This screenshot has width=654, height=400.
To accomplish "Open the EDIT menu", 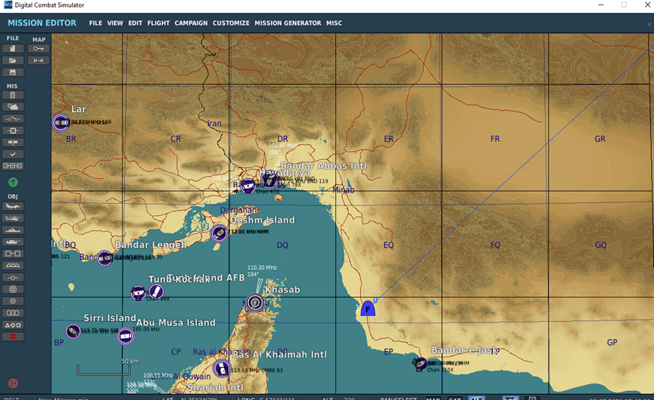I will pyautogui.click(x=135, y=23).
